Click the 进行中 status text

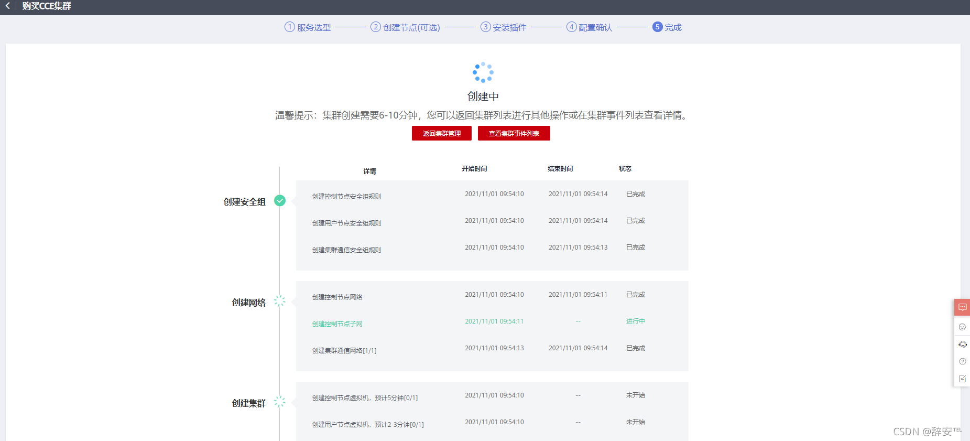pos(635,321)
